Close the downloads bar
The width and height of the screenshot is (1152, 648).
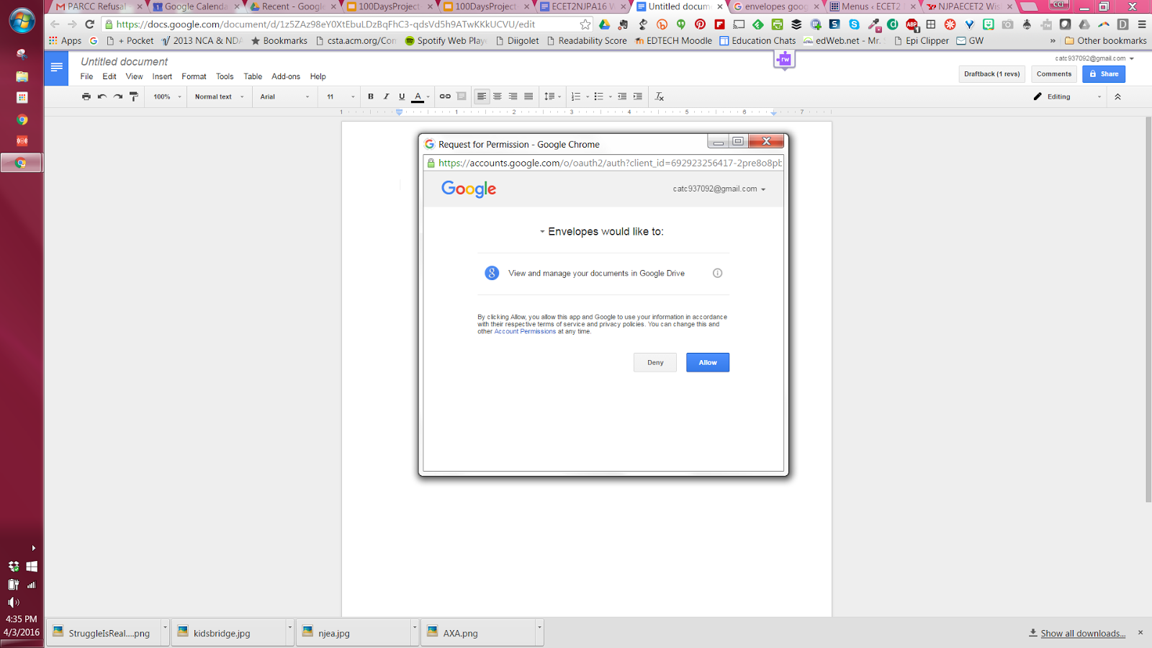tap(1140, 633)
